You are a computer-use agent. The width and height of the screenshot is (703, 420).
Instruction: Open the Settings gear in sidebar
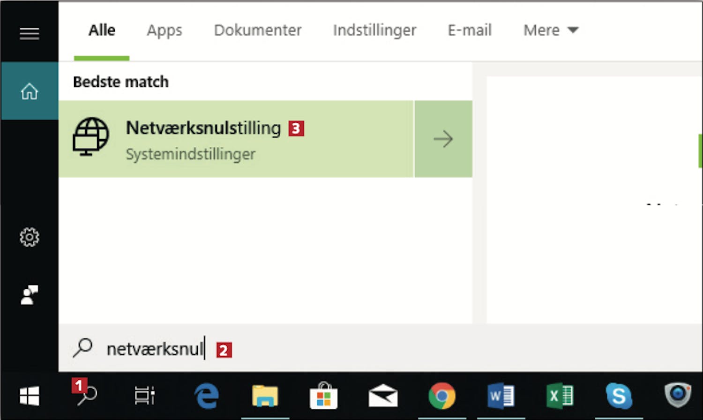click(x=29, y=237)
